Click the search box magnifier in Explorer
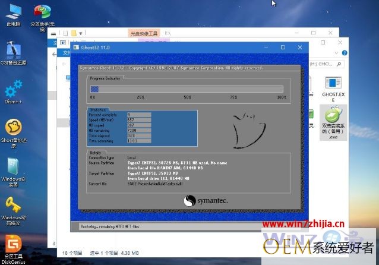The image size is (379, 265). coord(339,64)
